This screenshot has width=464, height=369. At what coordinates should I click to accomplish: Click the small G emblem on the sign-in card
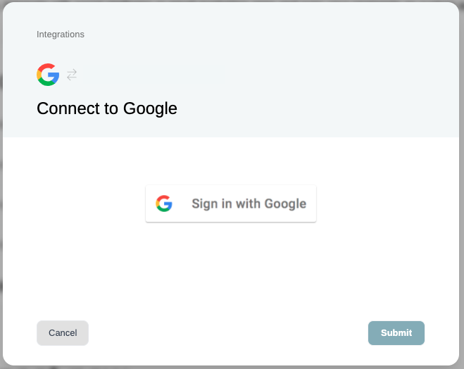(x=164, y=204)
